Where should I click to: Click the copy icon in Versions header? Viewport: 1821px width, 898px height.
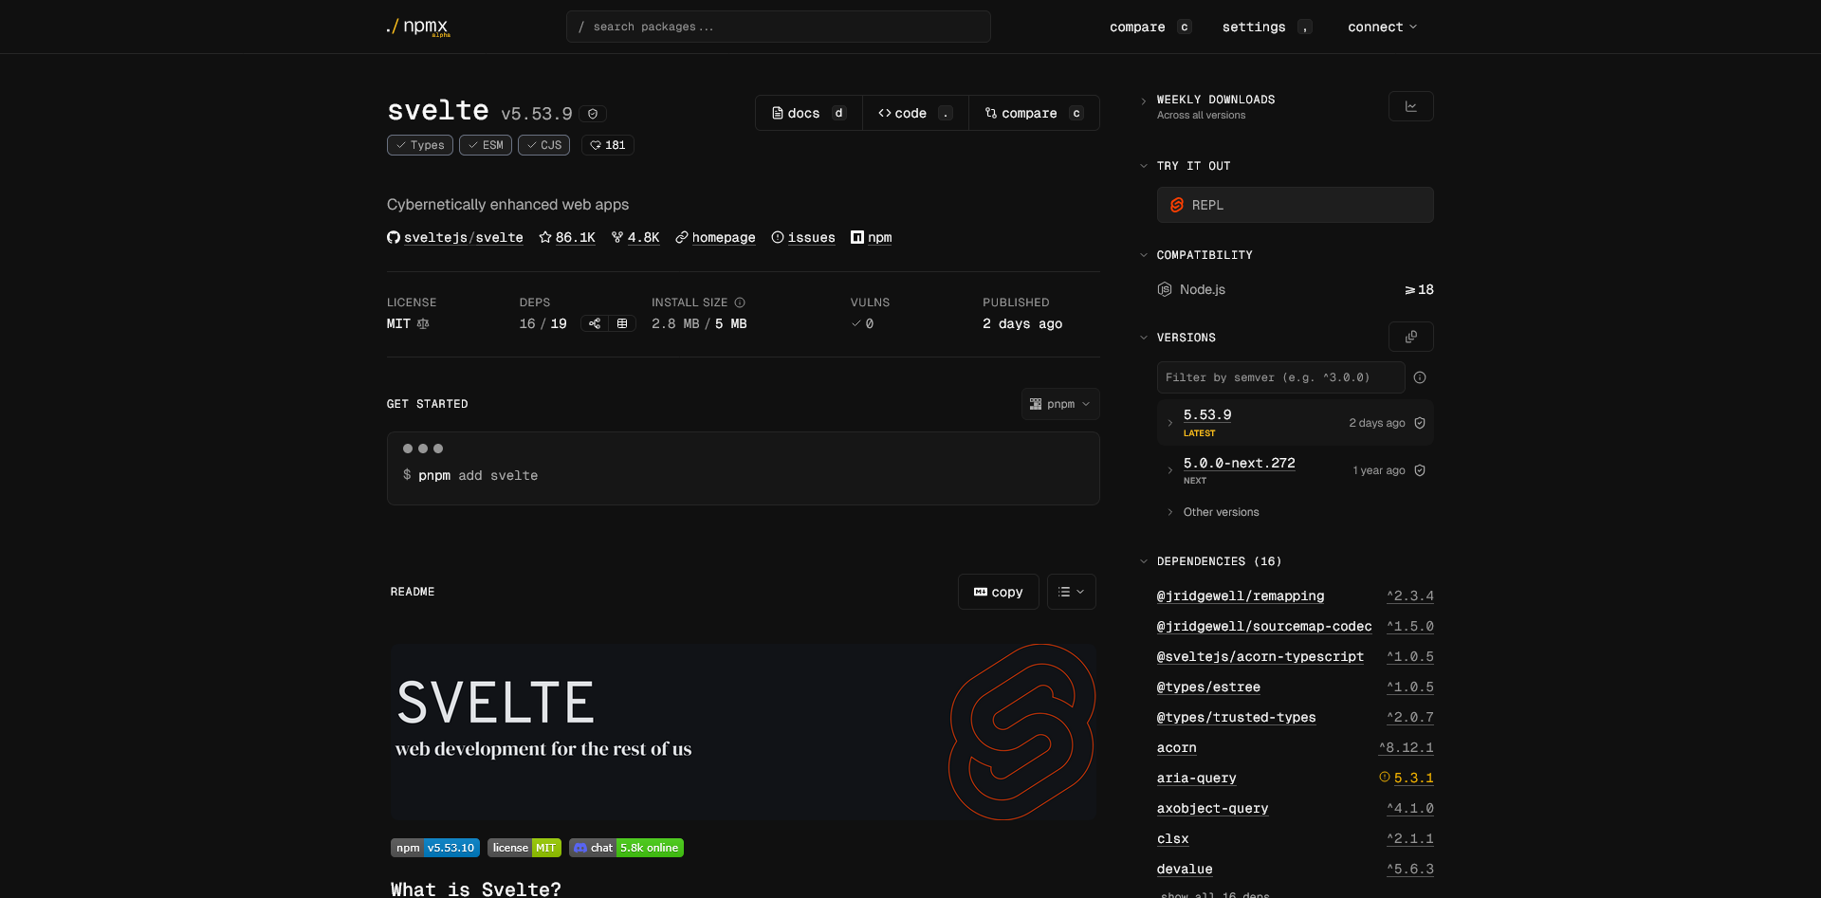(x=1411, y=337)
